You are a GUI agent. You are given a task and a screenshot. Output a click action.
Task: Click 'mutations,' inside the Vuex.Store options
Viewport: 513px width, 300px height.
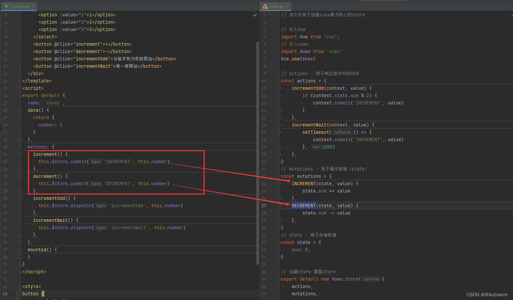305,294
